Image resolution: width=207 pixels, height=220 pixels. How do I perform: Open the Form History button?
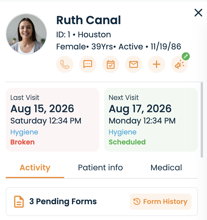point(161,202)
